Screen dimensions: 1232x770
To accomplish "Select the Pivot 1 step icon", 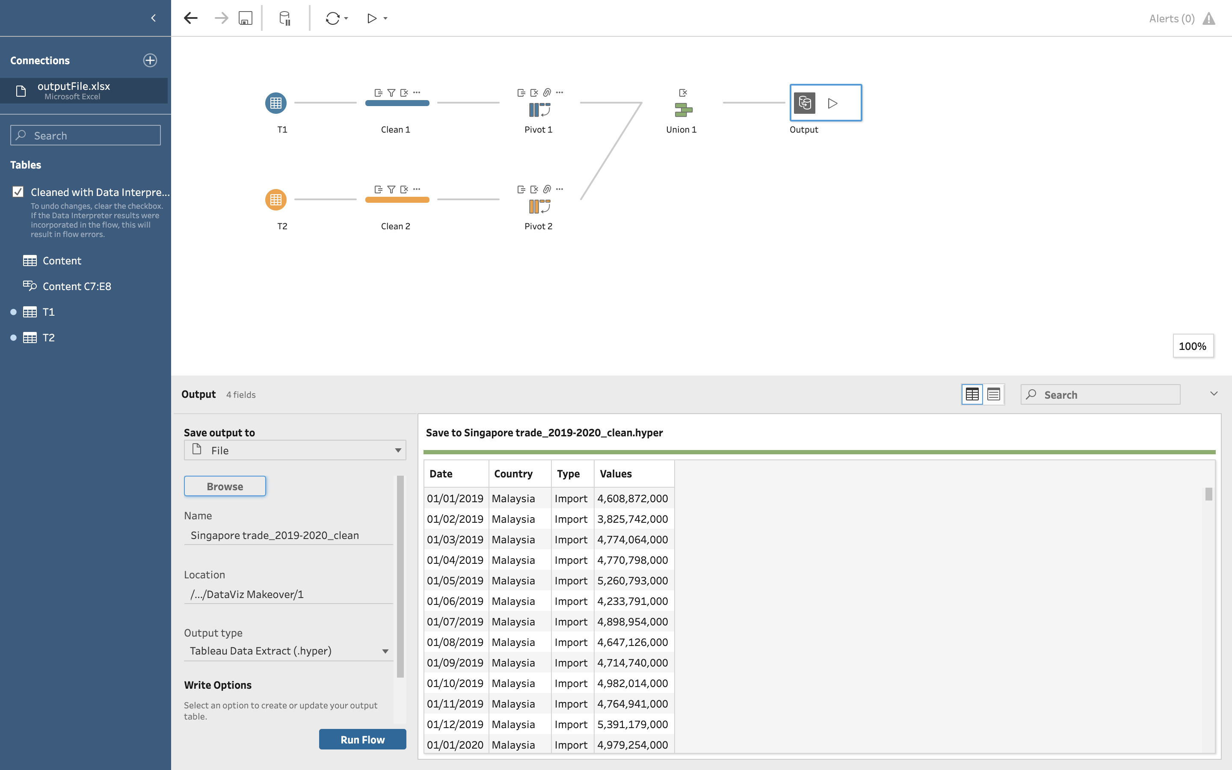I will pyautogui.click(x=539, y=110).
